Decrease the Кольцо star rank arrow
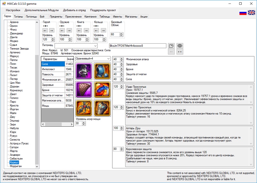The image size is (257, 183). pos(96,30)
